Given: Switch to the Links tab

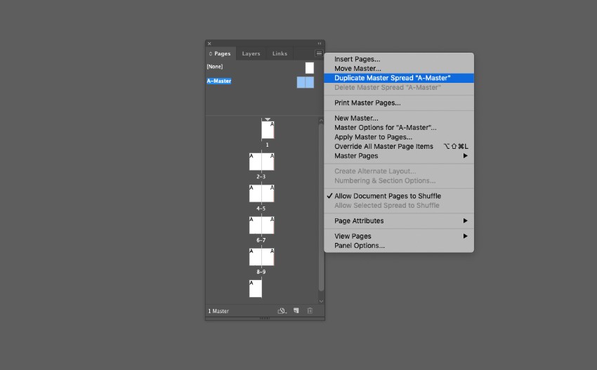Looking at the screenshot, I should tap(280, 54).
